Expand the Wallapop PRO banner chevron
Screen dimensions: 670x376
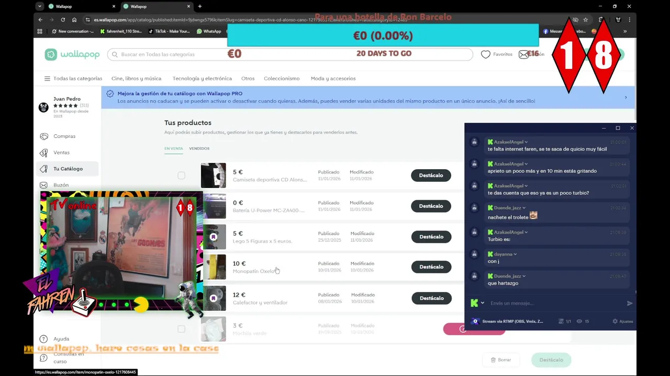(x=626, y=97)
